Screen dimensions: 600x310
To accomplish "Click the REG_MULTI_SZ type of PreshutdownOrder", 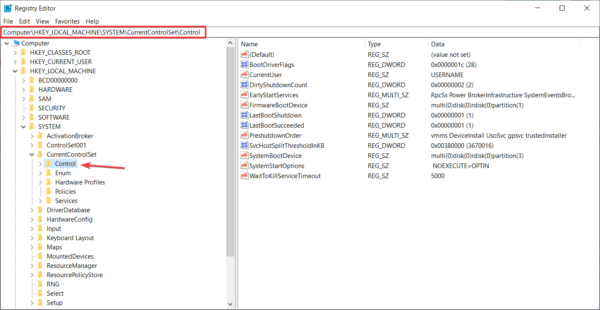I will 388,135.
